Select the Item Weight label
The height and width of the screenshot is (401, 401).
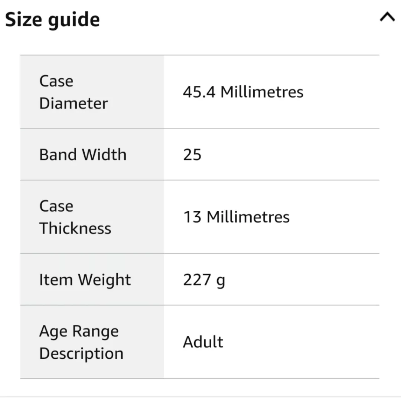coord(85,280)
